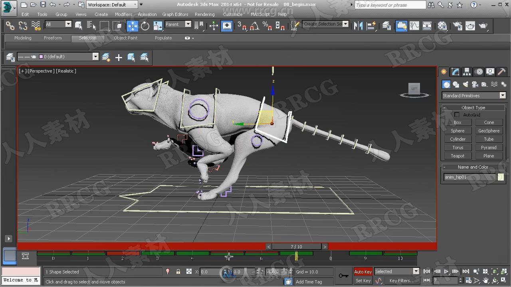The image size is (511, 287).
Task: Click the object name field anim_hip01
Action: (469, 177)
